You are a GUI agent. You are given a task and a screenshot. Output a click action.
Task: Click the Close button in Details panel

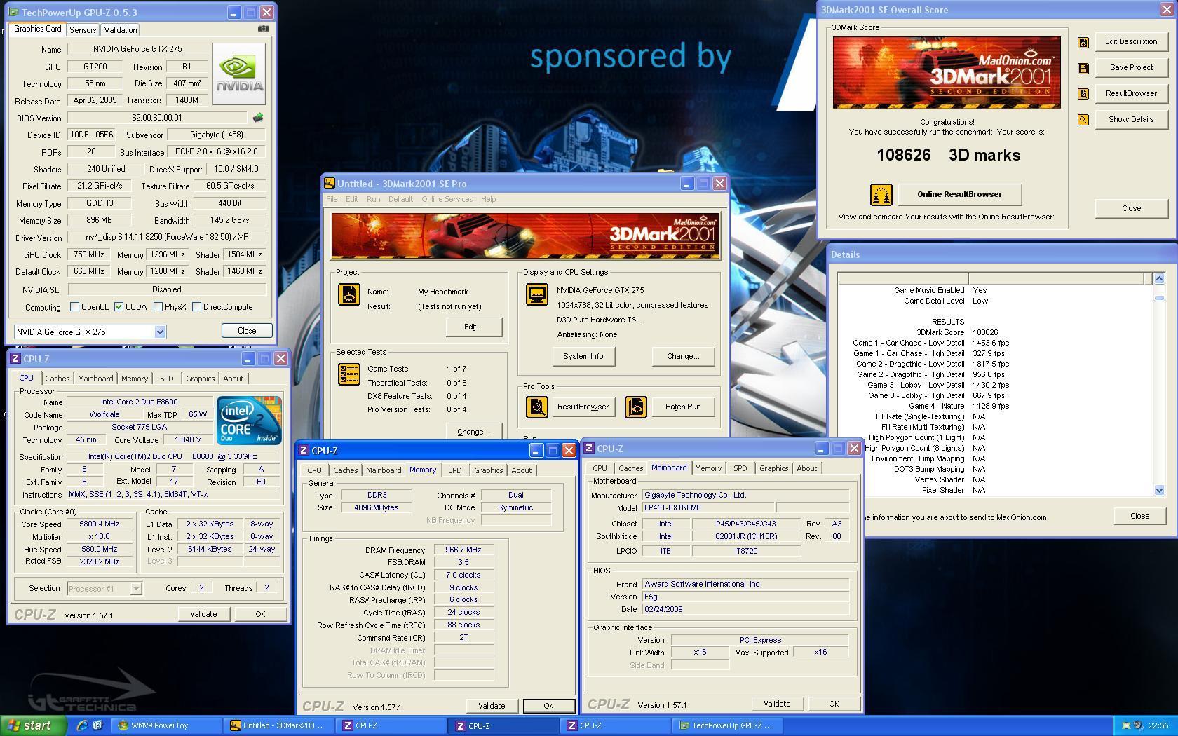point(1139,516)
